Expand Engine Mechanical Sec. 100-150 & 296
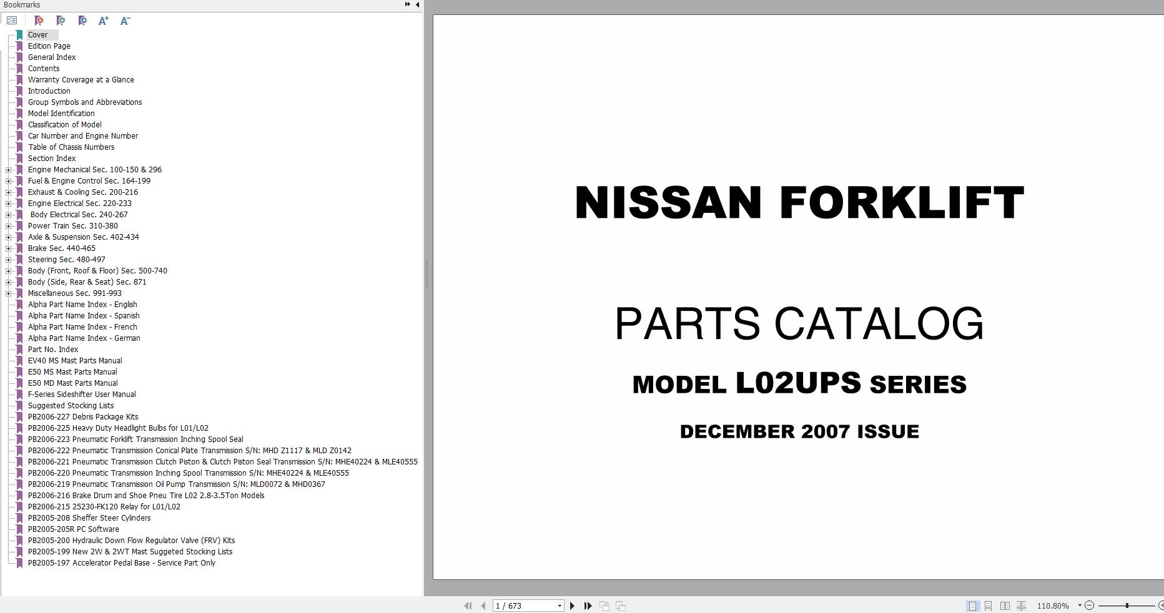This screenshot has height=613, width=1164. pyautogui.click(x=9, y=170)
